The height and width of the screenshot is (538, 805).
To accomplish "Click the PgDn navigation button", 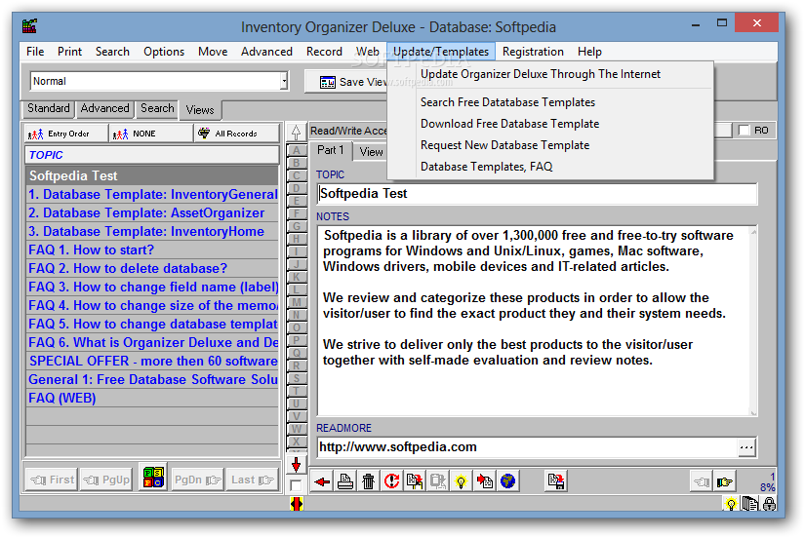I will [197, 480].
